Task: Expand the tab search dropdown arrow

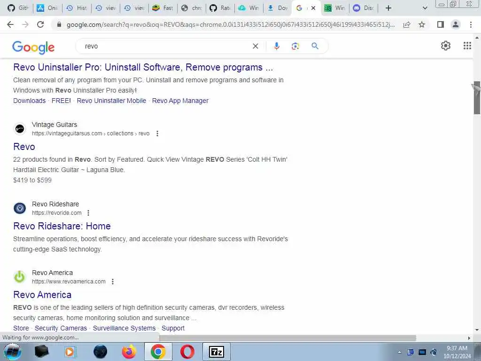Action: [x=425, y=8]
